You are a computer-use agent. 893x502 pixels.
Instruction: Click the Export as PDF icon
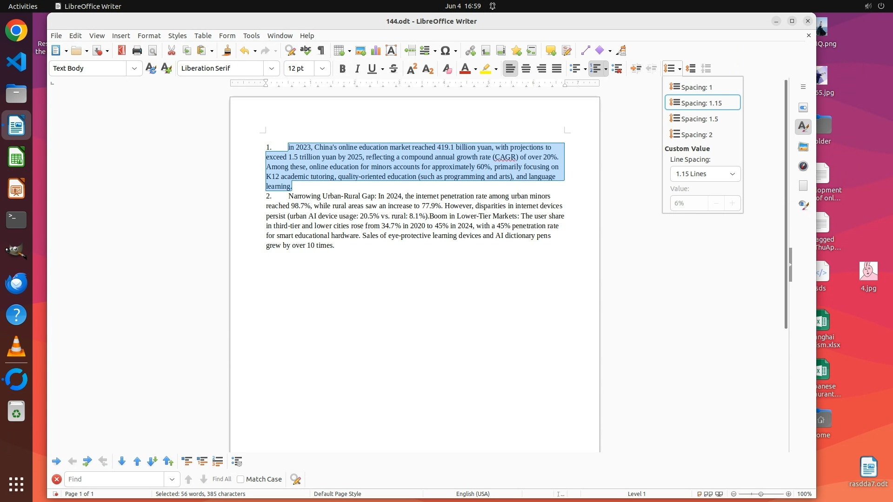pyautogui.click(x=122, y=51)
